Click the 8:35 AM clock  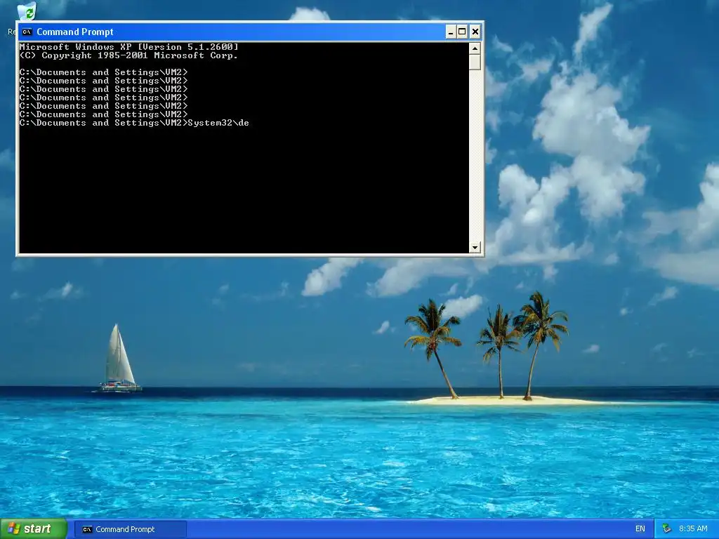tap(693, 529)
